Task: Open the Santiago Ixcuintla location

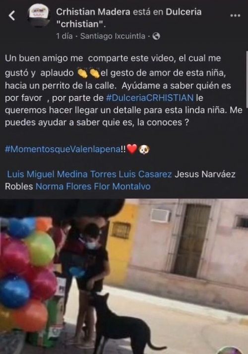Action: pos(113,36)
